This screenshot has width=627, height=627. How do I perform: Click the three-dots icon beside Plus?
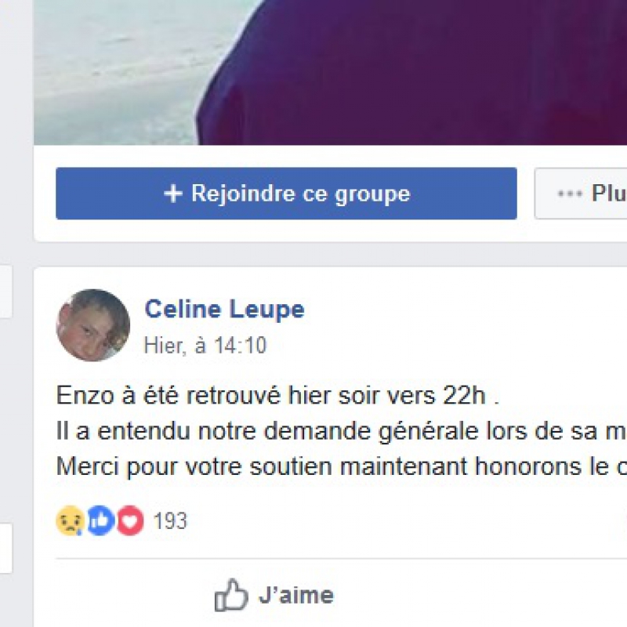[570, 194]
